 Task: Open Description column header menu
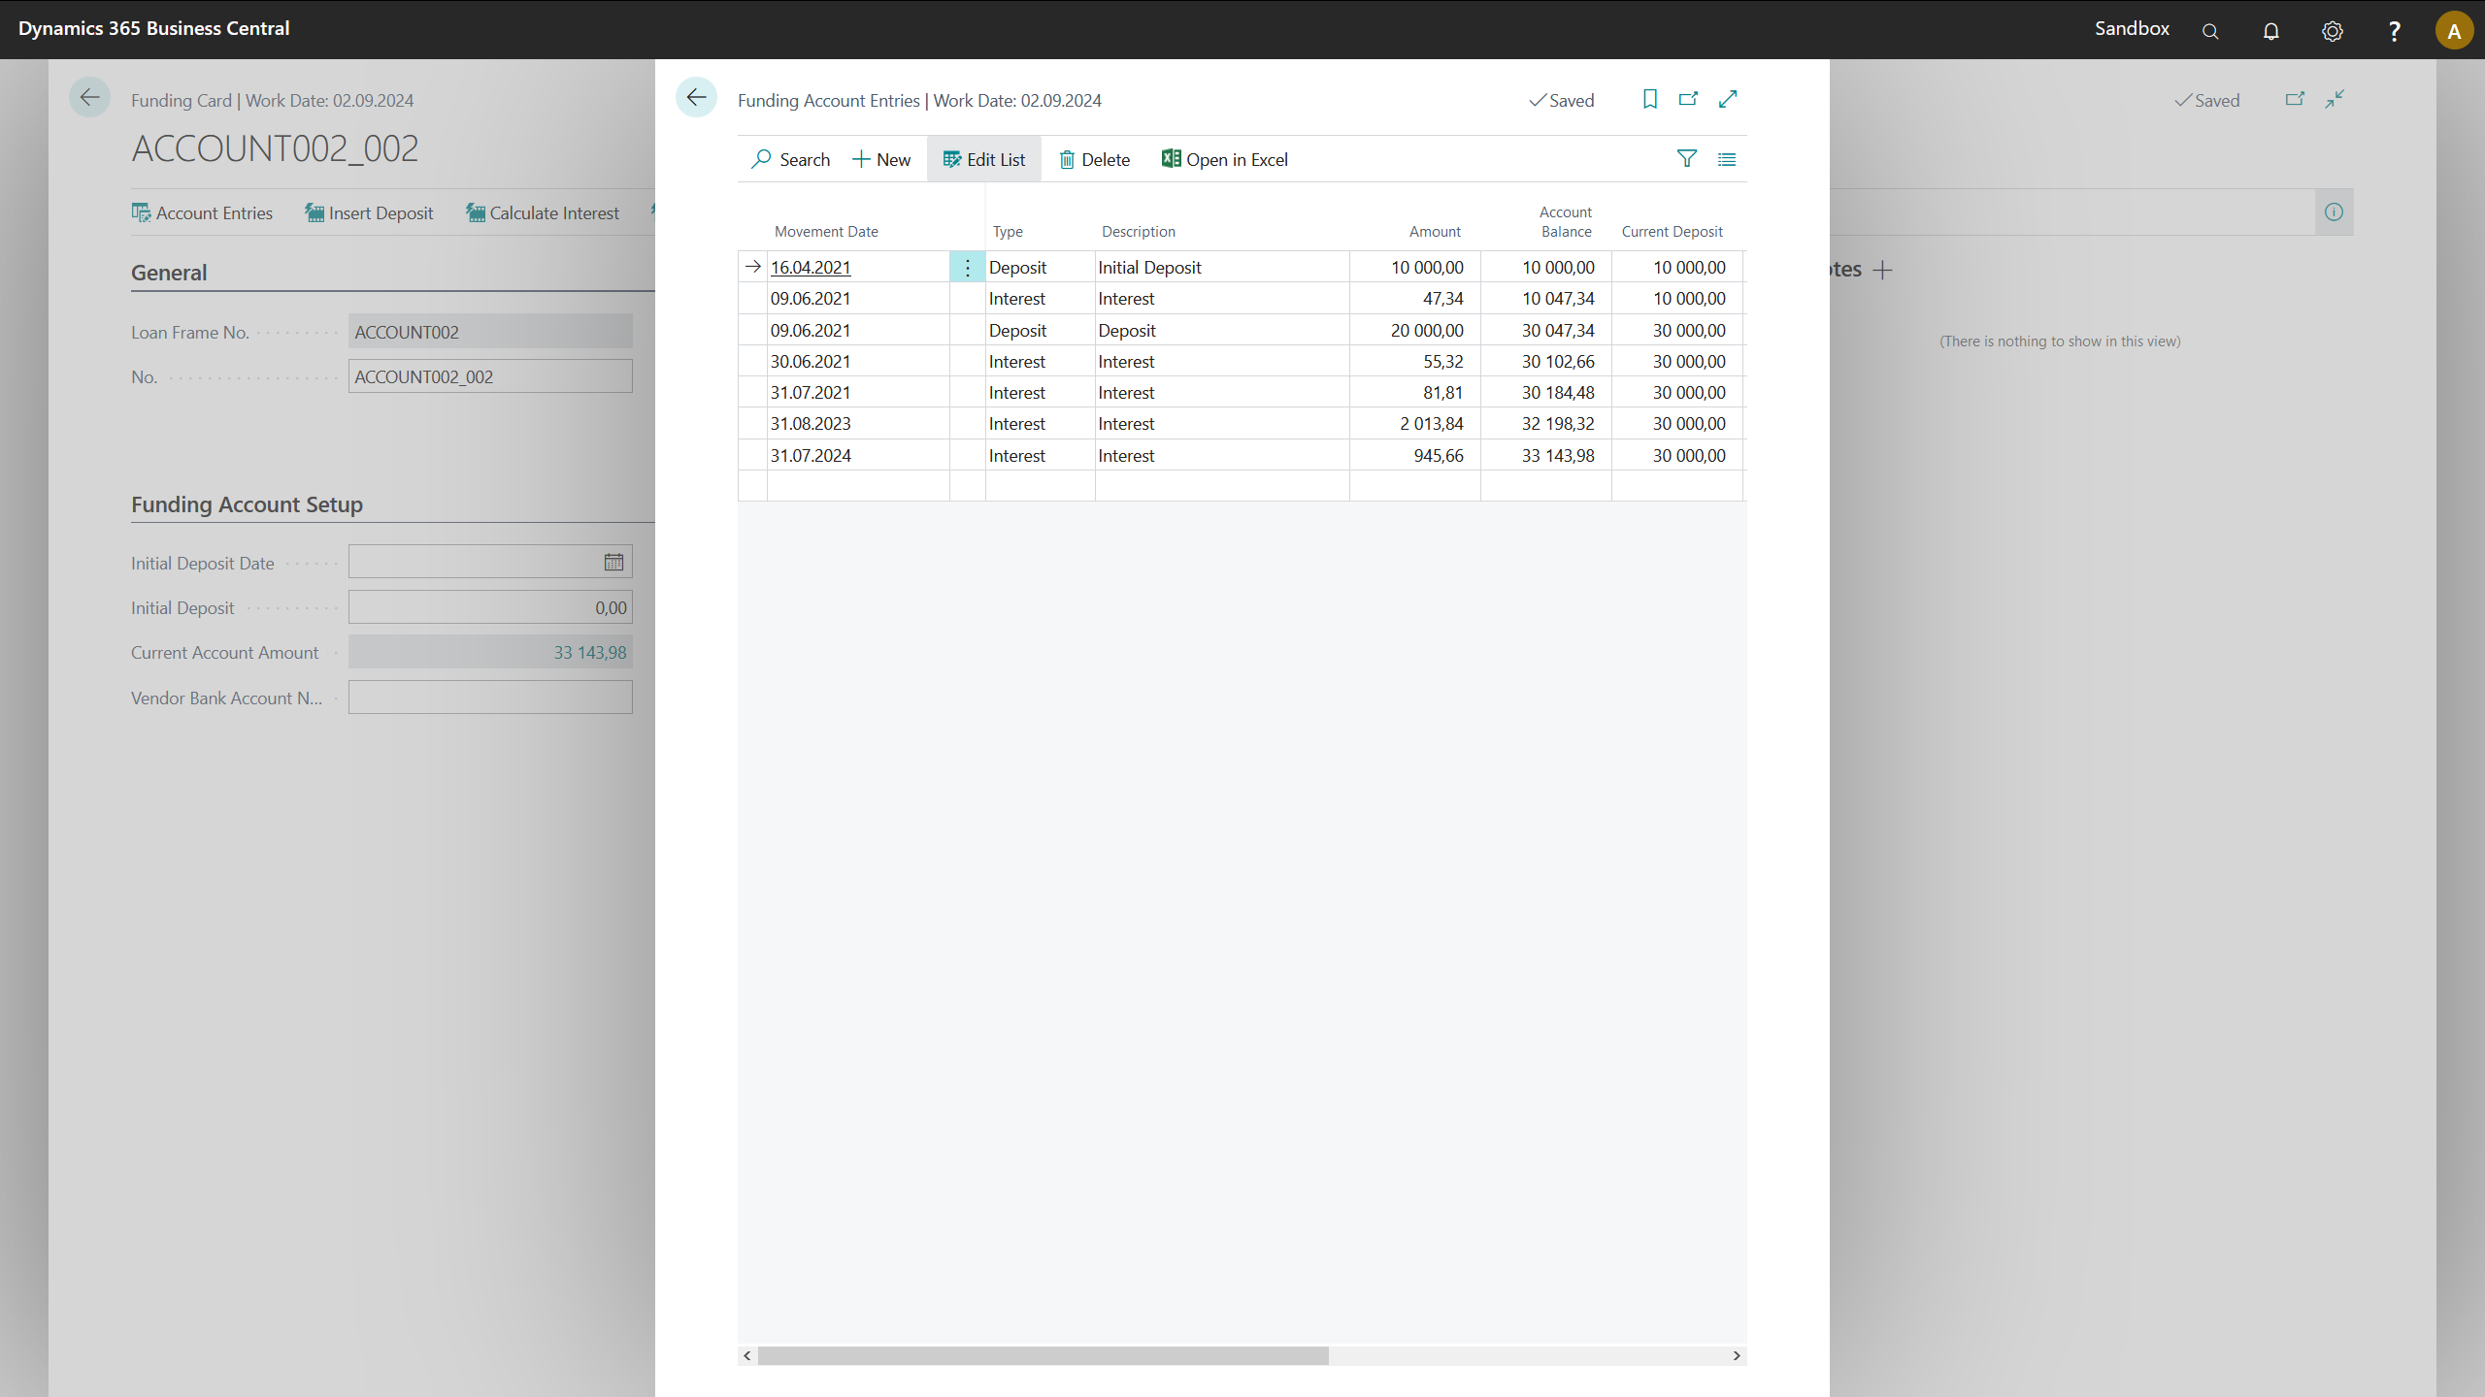tap(1138, 231)
